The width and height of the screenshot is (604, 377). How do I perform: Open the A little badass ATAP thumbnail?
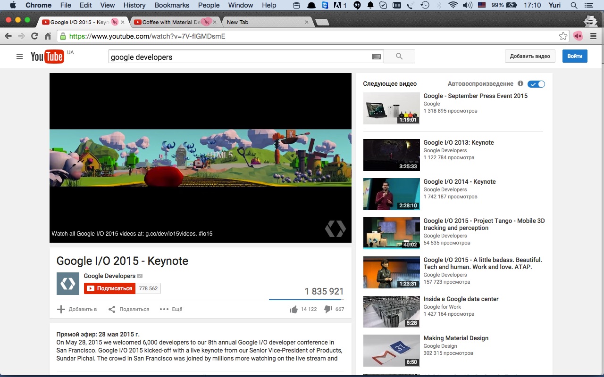391,272
